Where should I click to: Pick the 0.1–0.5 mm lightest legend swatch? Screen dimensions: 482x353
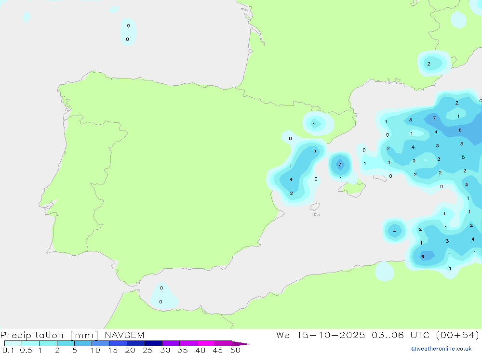[x=13, y=343]
